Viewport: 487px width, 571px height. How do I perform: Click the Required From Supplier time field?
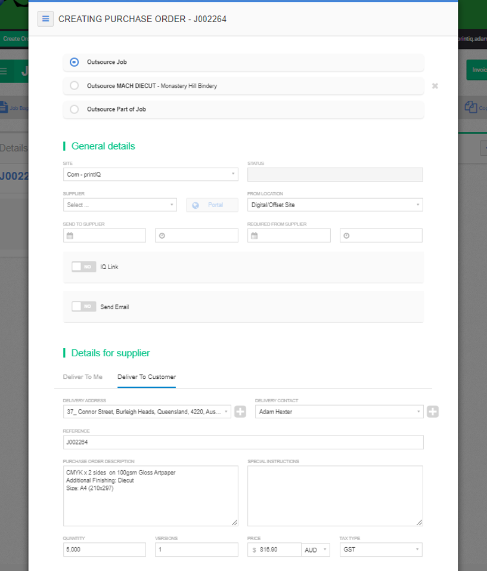(381, 236)
